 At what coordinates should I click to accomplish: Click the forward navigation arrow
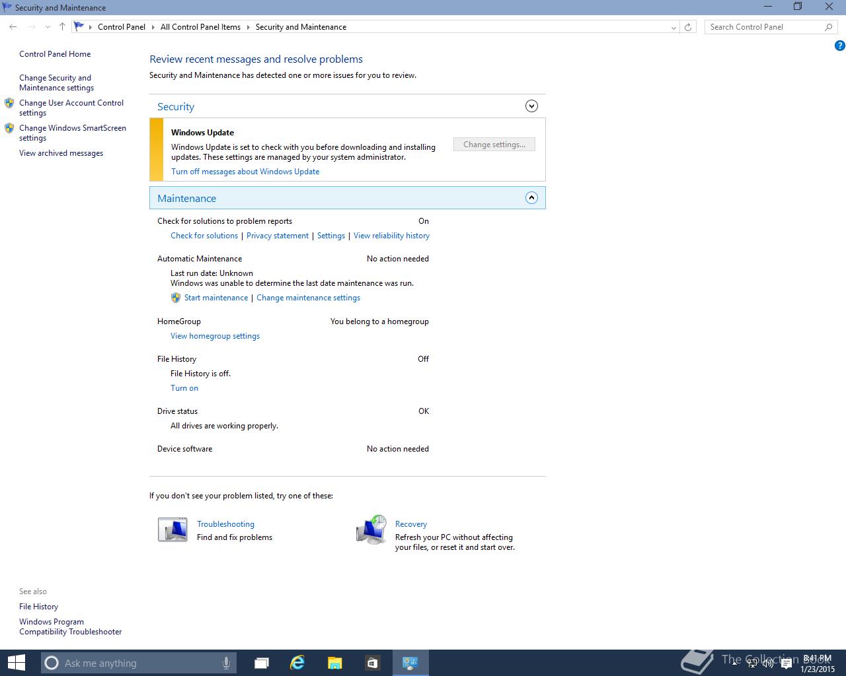(31, 27)
